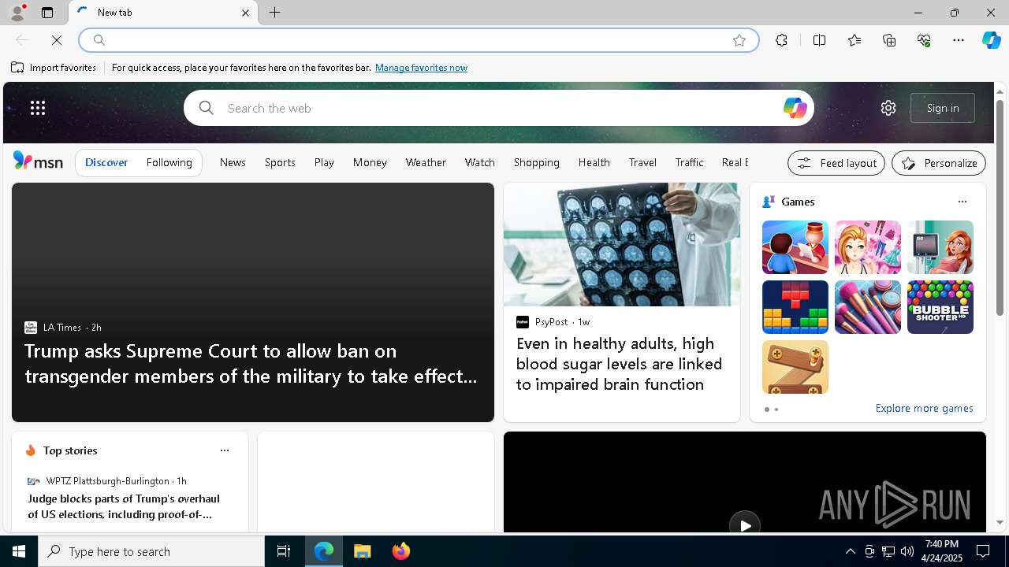This screenshot has width=1009, height=567.
Task: Open the Trump Supreme Court LA Times story
Action: pyautogui.click(x=251, y=363)
